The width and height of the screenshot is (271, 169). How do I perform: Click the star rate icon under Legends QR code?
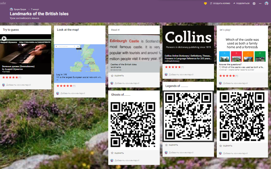166,145
